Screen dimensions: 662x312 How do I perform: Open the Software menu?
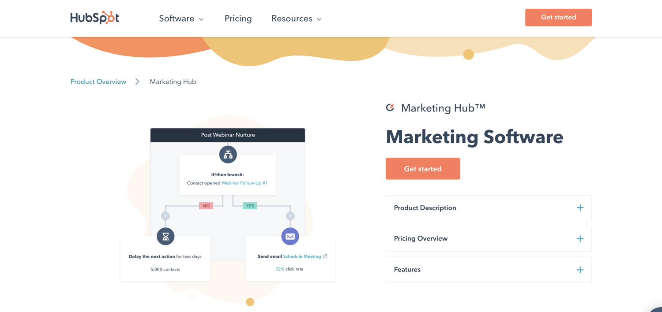point(181,19)
